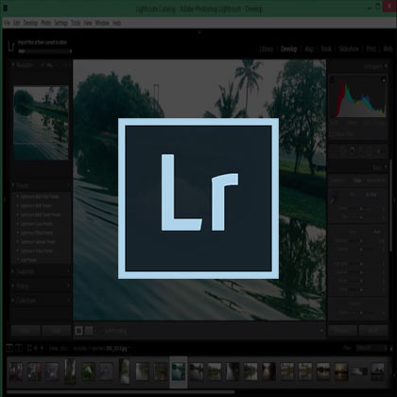Click Auto in the Tone section

377,232
